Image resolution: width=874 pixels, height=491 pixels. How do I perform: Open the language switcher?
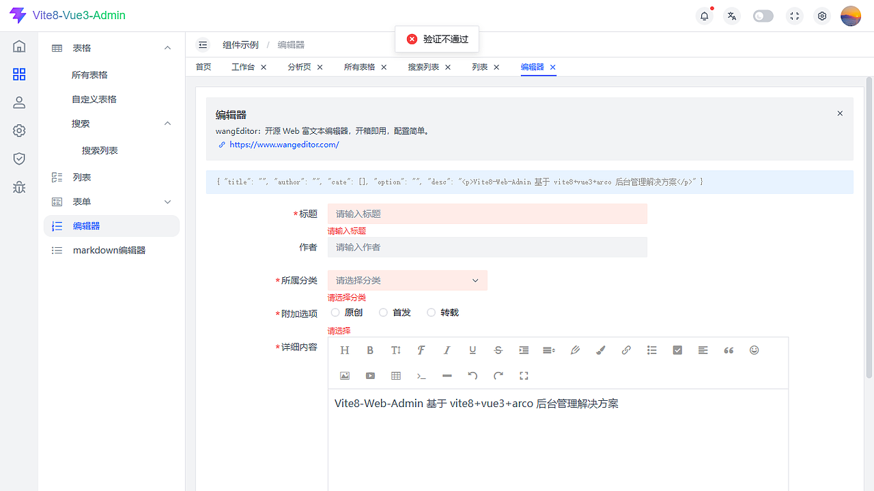coord(732,16)
